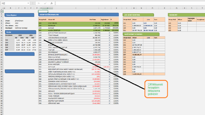Click the Kurlar blue header

click(x=20, y=32)
